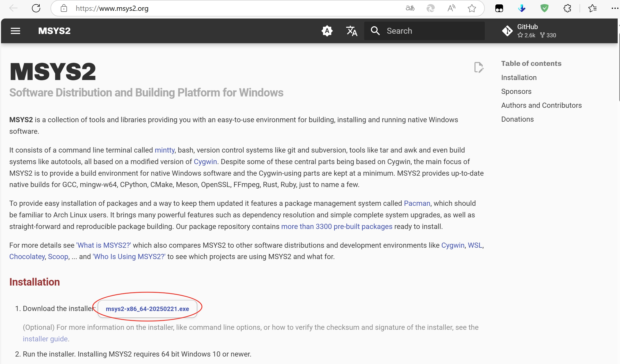Download the msys2-x86_64-20250221.exe installer
620x364 pixels.
(x=147, y=309)
